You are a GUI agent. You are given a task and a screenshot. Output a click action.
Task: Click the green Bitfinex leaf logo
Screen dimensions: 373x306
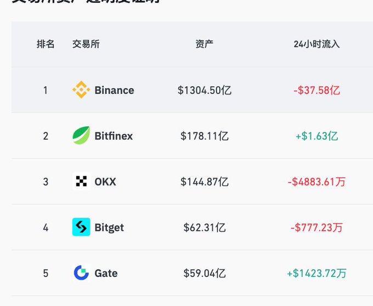point(81,136)
